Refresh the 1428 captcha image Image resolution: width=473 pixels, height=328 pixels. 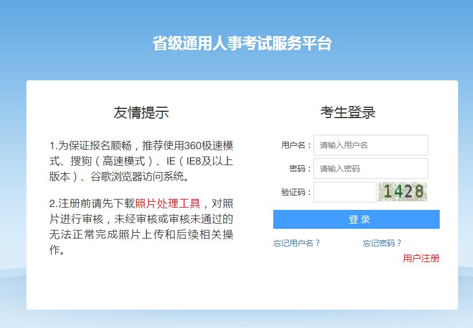[x=402, y=192]
